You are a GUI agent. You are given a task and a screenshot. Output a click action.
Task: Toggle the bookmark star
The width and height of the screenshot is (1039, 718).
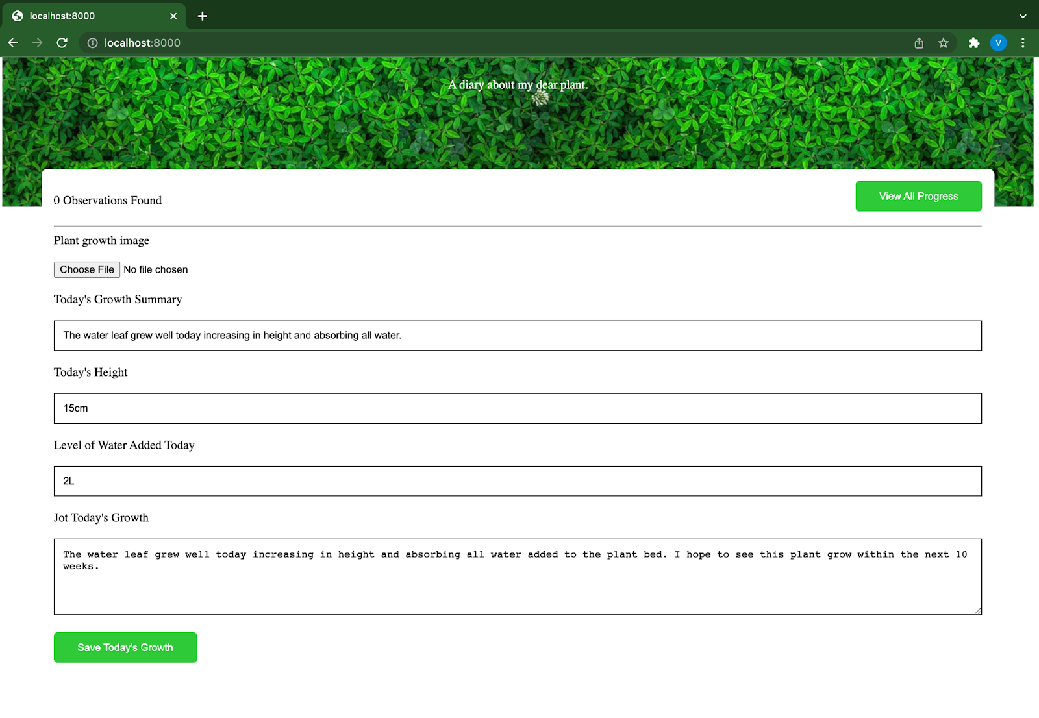pos(944,42)
